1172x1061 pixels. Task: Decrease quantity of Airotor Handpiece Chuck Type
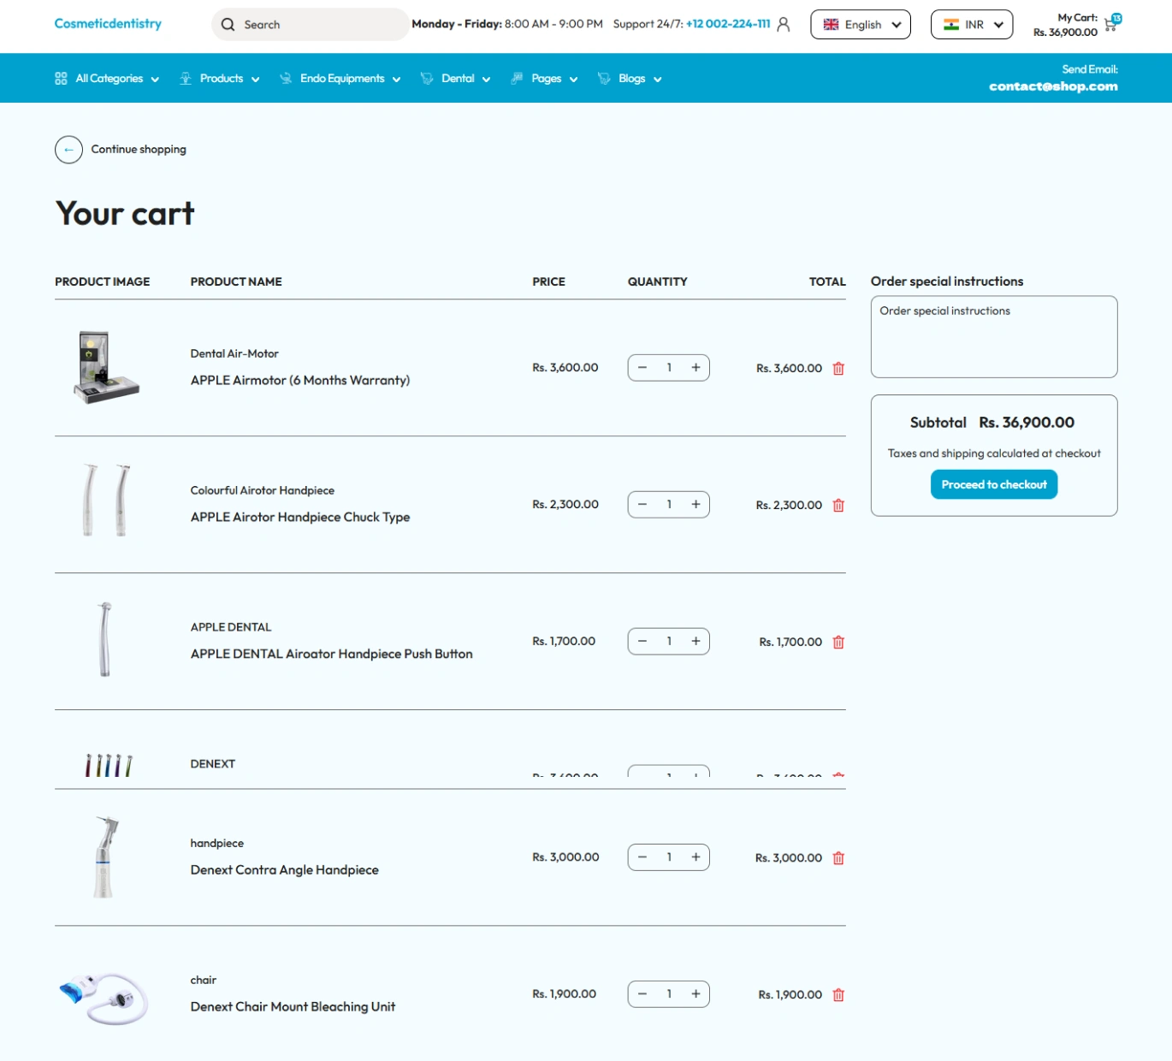coord(642,505)
